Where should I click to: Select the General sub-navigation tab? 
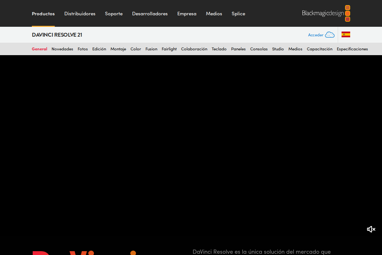coord(39,49)
